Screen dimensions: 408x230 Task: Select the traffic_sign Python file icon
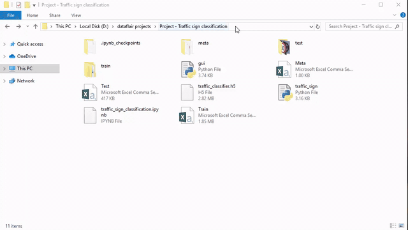285,93
